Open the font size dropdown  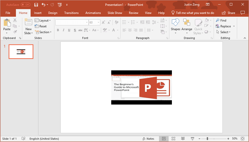99,23
